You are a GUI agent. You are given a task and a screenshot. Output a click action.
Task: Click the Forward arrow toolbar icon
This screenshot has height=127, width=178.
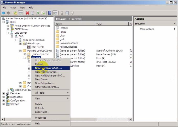[x=8, y=13]
